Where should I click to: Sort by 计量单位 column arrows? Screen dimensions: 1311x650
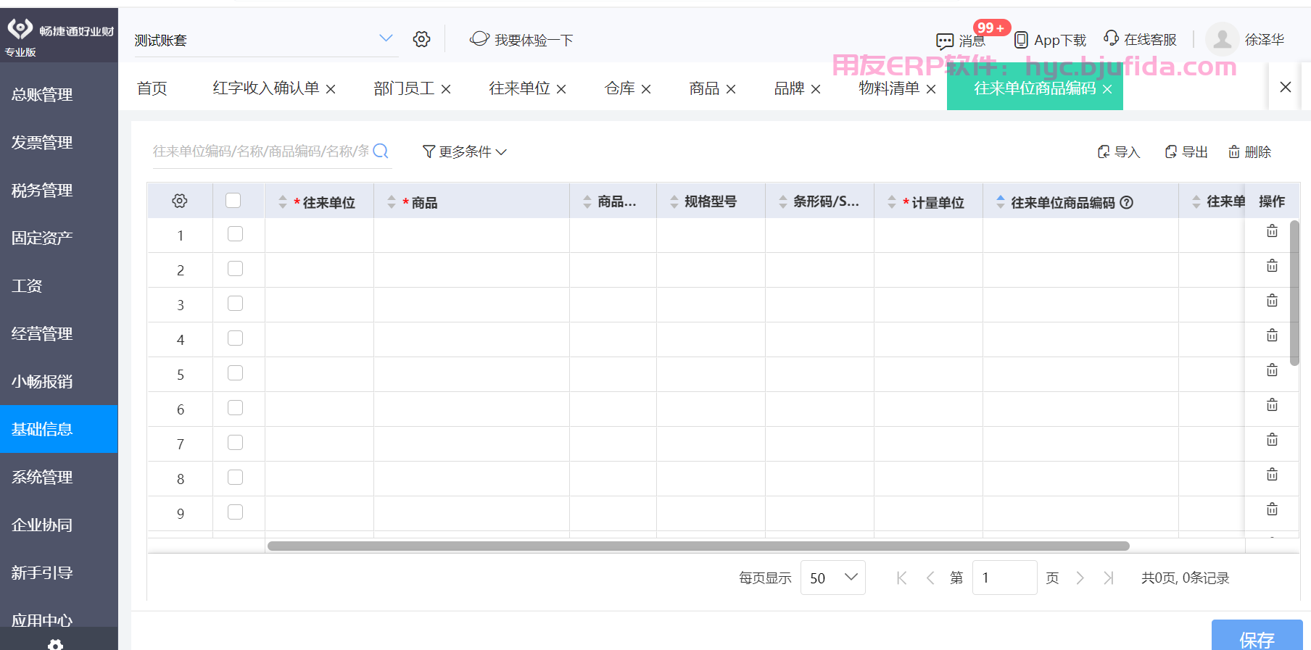point(892,202)
